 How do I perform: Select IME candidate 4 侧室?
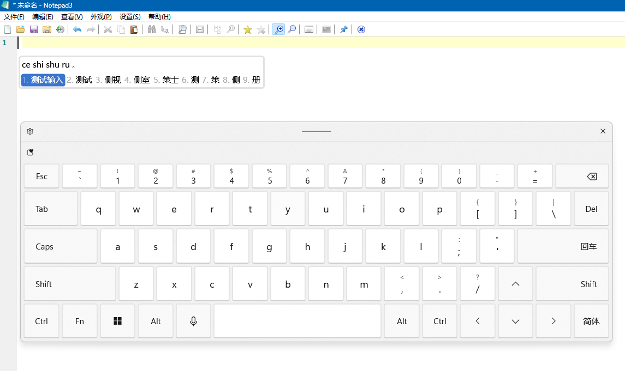(138, 80)
